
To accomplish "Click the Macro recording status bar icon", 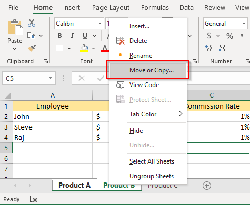I will click(34, 199).
